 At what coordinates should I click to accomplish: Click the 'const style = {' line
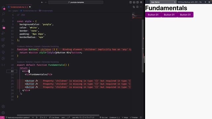coord(26,21)
